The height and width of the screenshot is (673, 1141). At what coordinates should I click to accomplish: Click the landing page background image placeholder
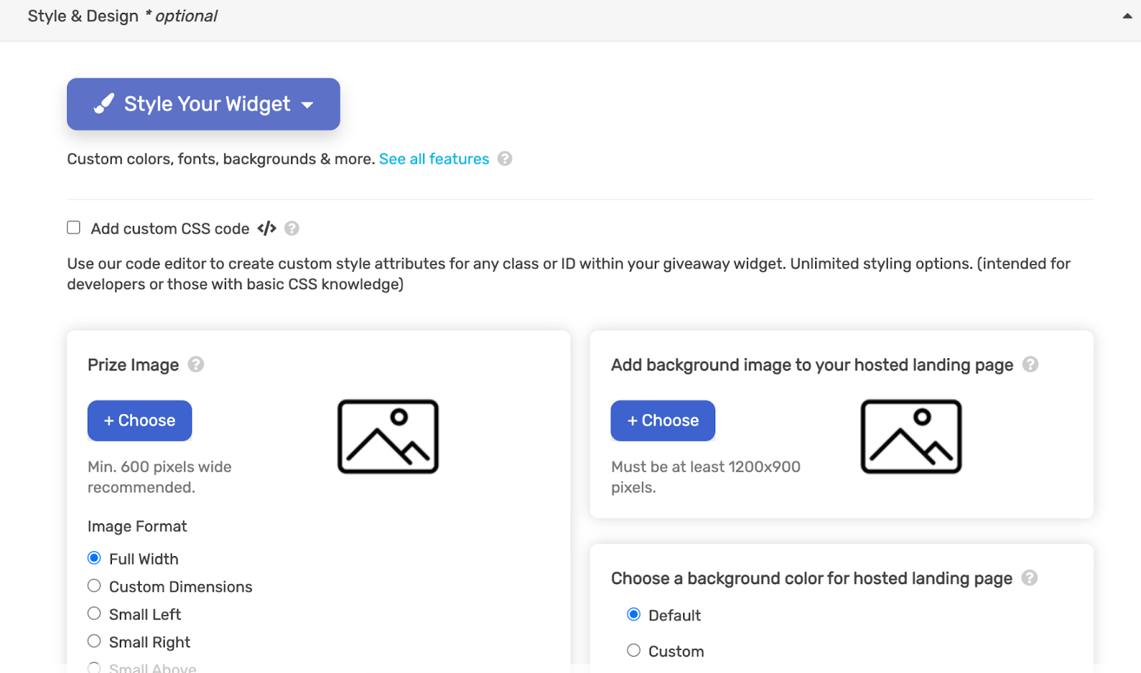coord(911,437)
